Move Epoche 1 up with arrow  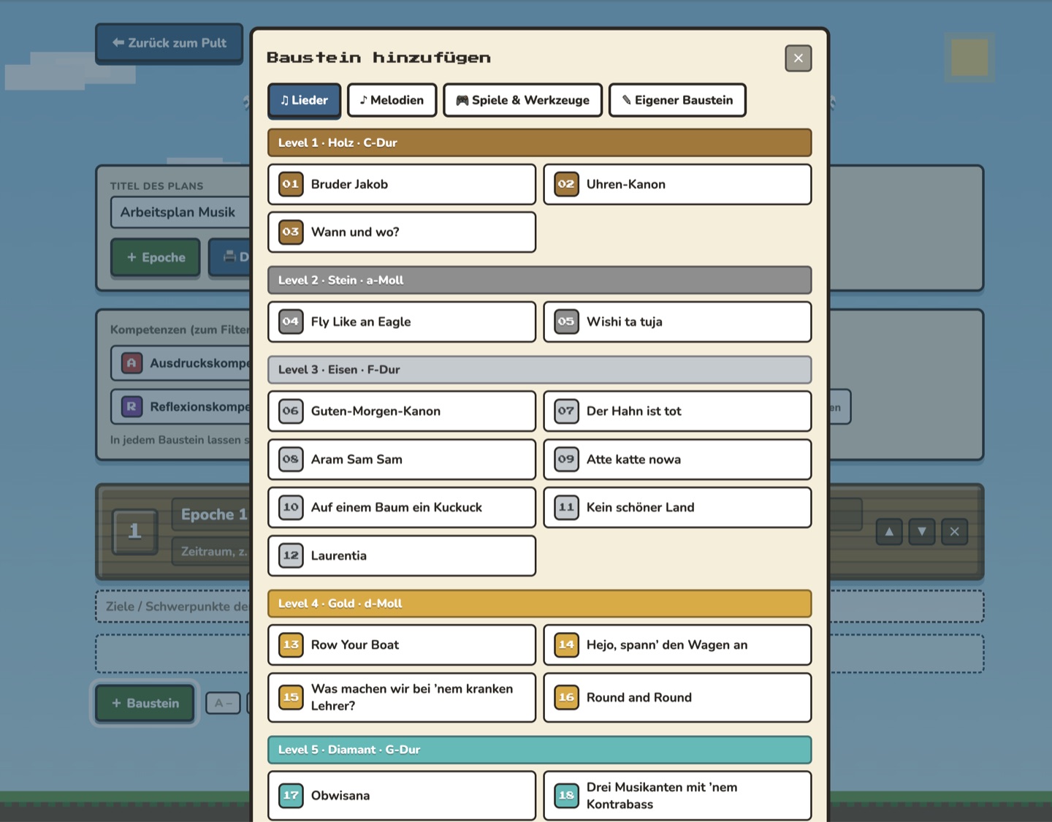tap(889, 531)
